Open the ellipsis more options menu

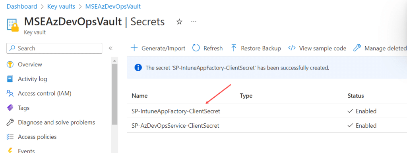[194, 22]
